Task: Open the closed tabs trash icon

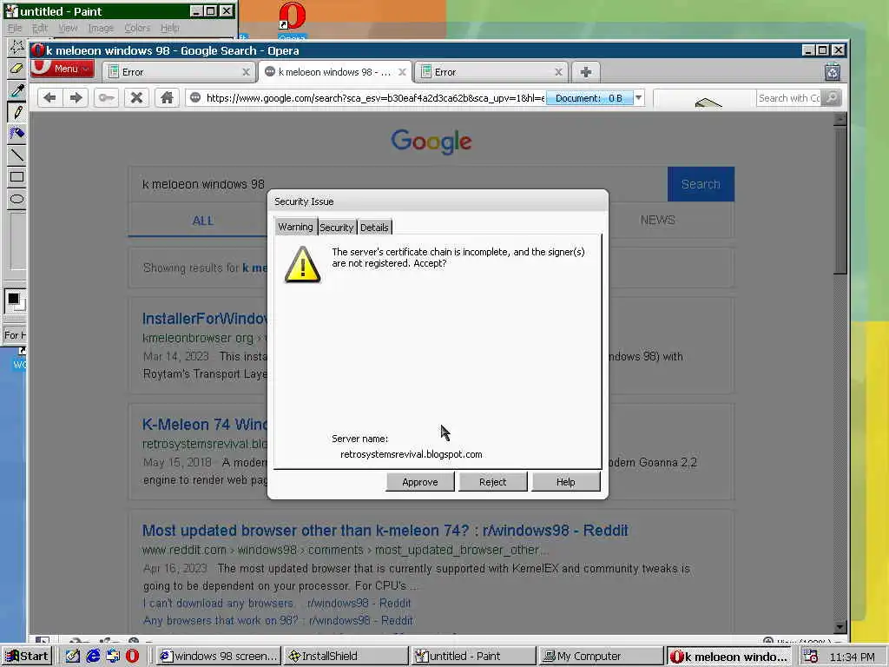Action: point(833,71)
